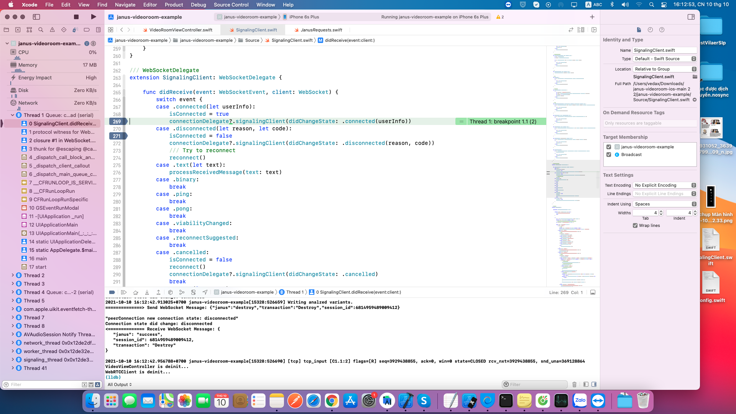The height and width of the screenshot is (414, 736).
Task: Toggle breakpoint on line 271
Action: [117, 136]
